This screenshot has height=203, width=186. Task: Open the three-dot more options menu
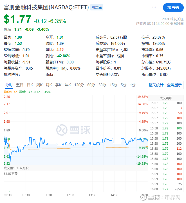click(x=154, y=7)
